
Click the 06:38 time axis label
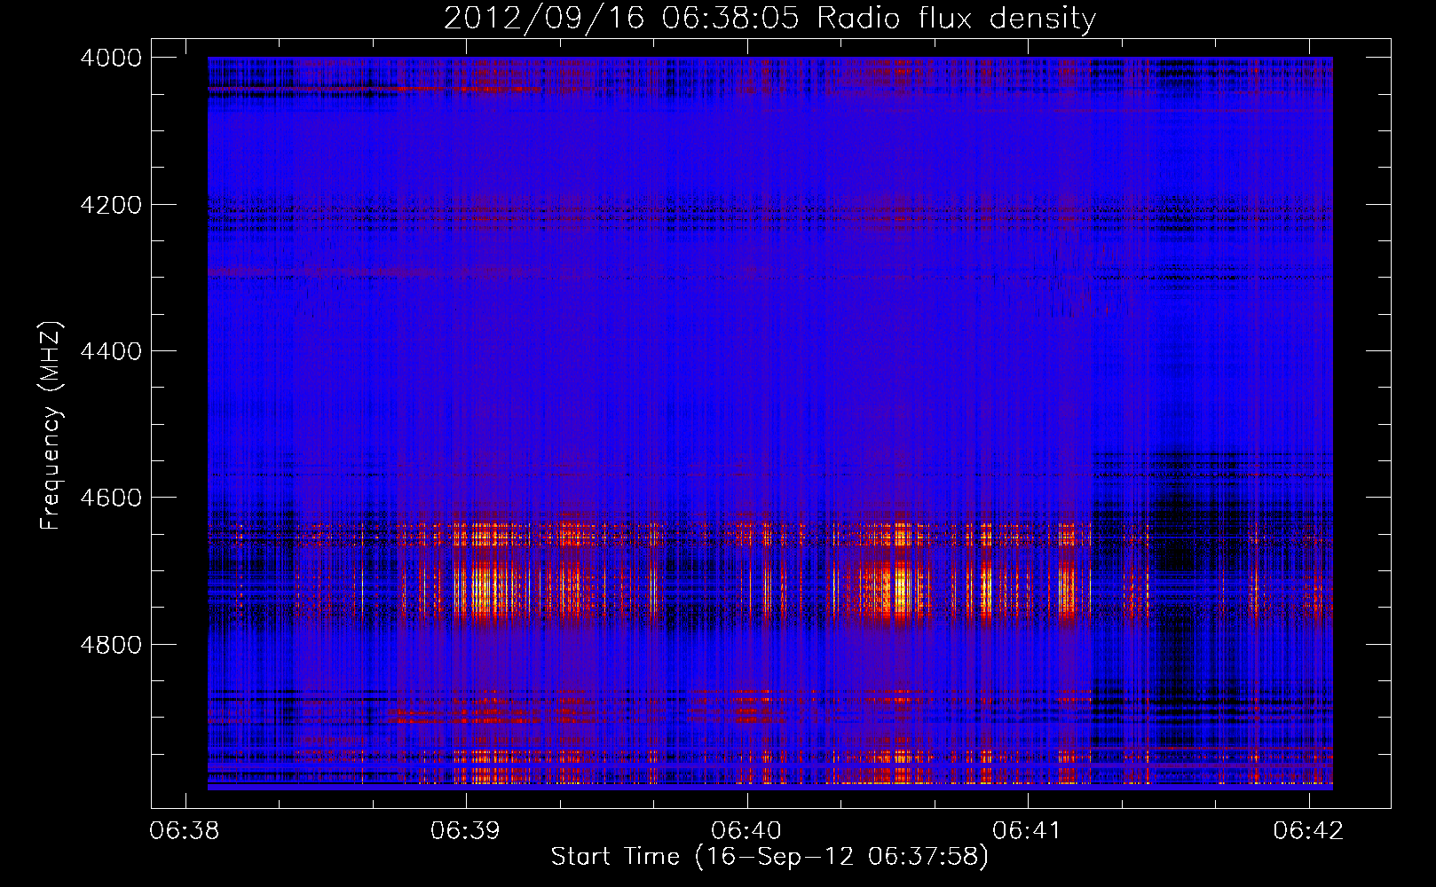pos(185,830)
